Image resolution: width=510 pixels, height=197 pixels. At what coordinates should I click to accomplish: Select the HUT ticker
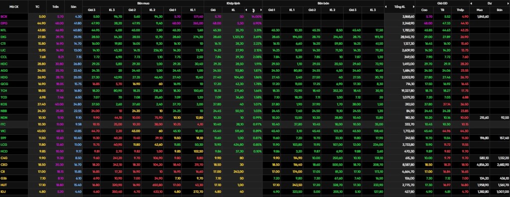[4, 185]
